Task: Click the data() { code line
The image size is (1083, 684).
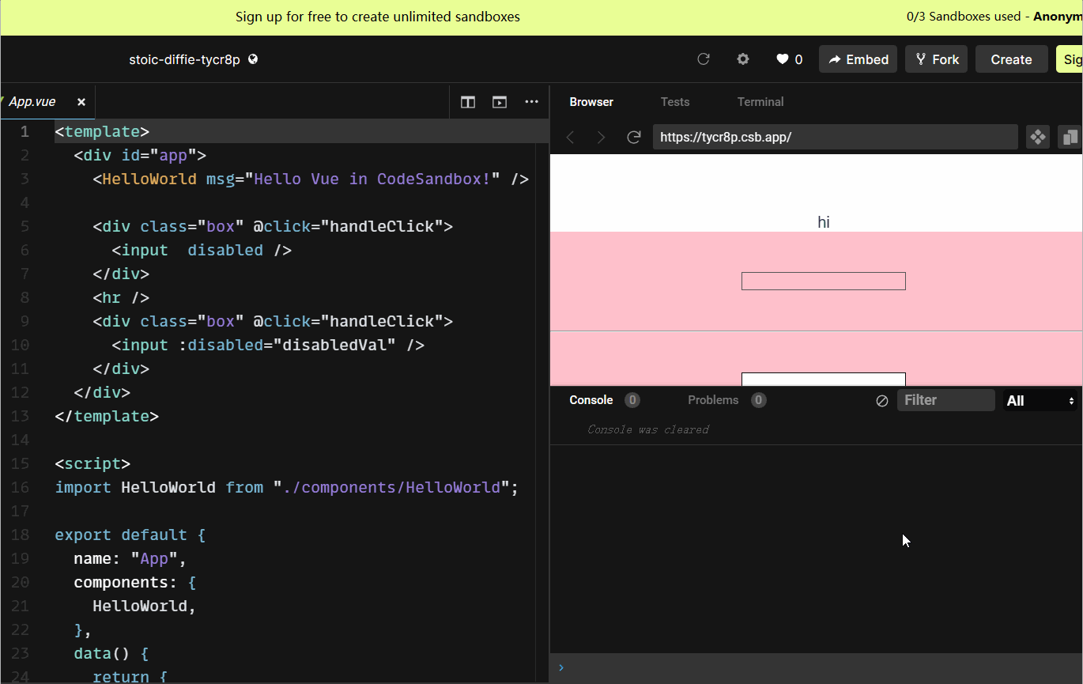Action: click(x=111, y=653)
